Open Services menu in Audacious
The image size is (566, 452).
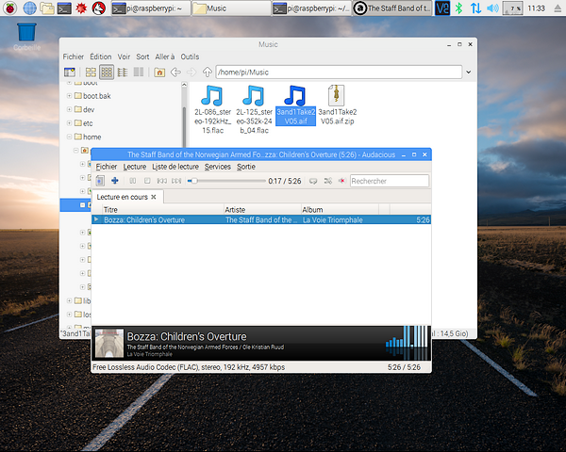pyautogui.click(x=218, y=167)
